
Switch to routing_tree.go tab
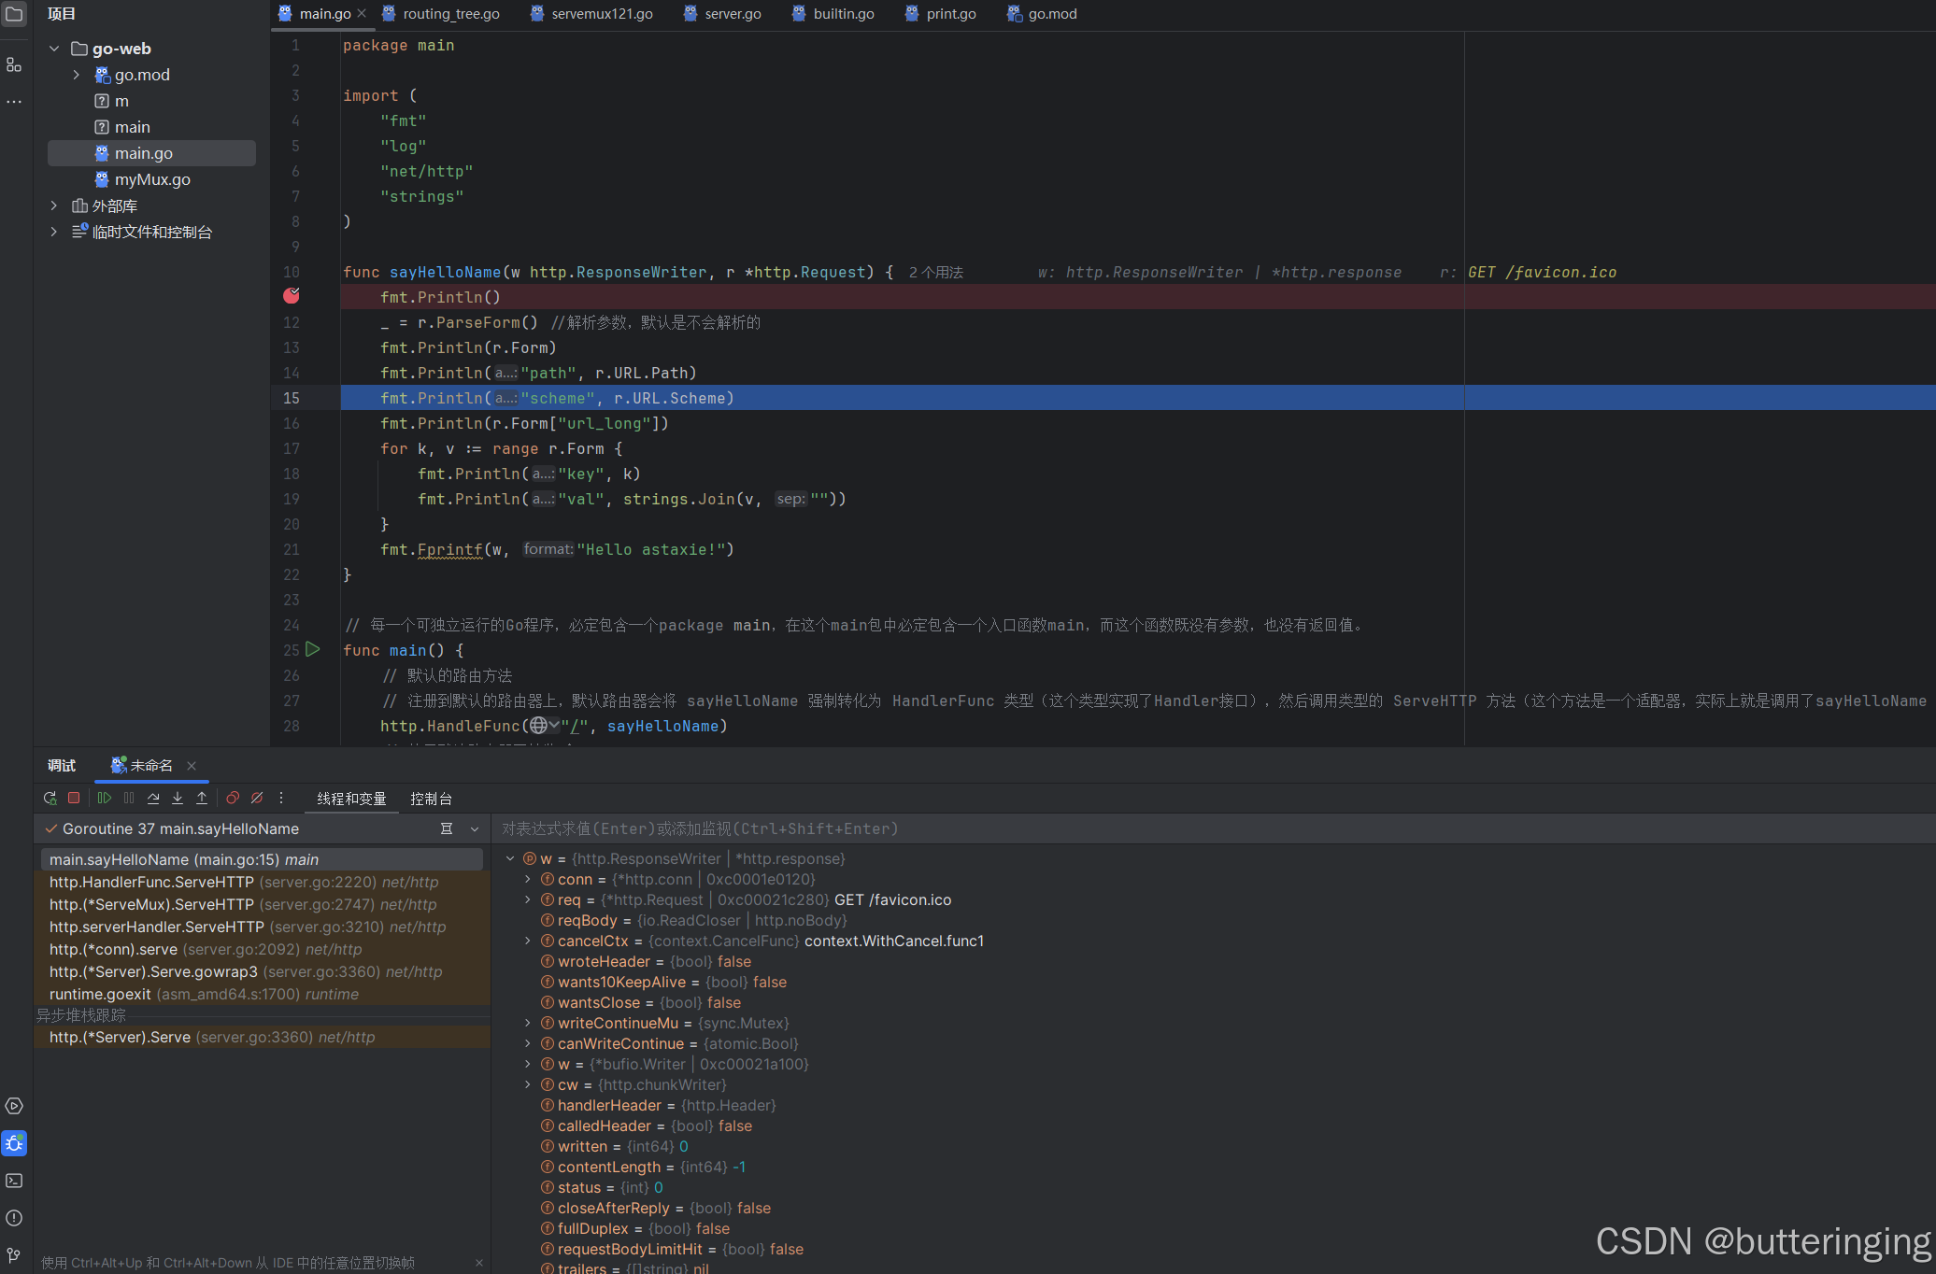[x=440, y=14]
